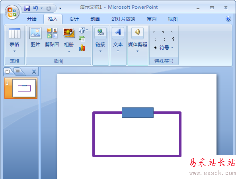Switch to the 开始 tab
The width and height of the screenshot is (236, 179).
pos(32,19)
